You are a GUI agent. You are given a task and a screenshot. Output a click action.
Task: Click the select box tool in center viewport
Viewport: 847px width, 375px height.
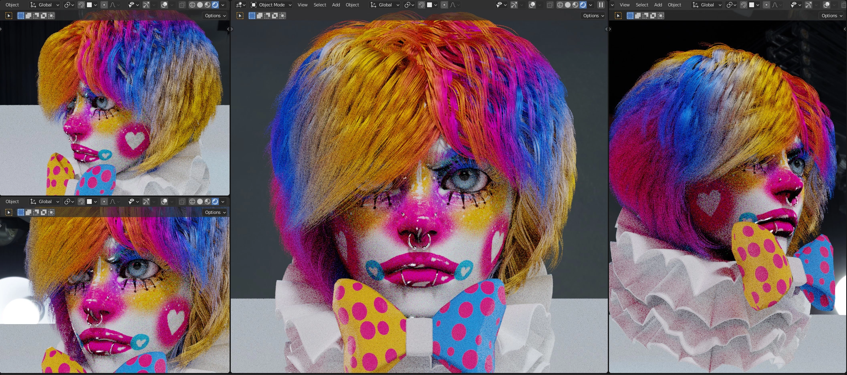[x=240, y=16]
